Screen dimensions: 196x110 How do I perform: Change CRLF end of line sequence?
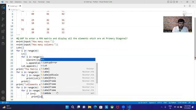165,103
